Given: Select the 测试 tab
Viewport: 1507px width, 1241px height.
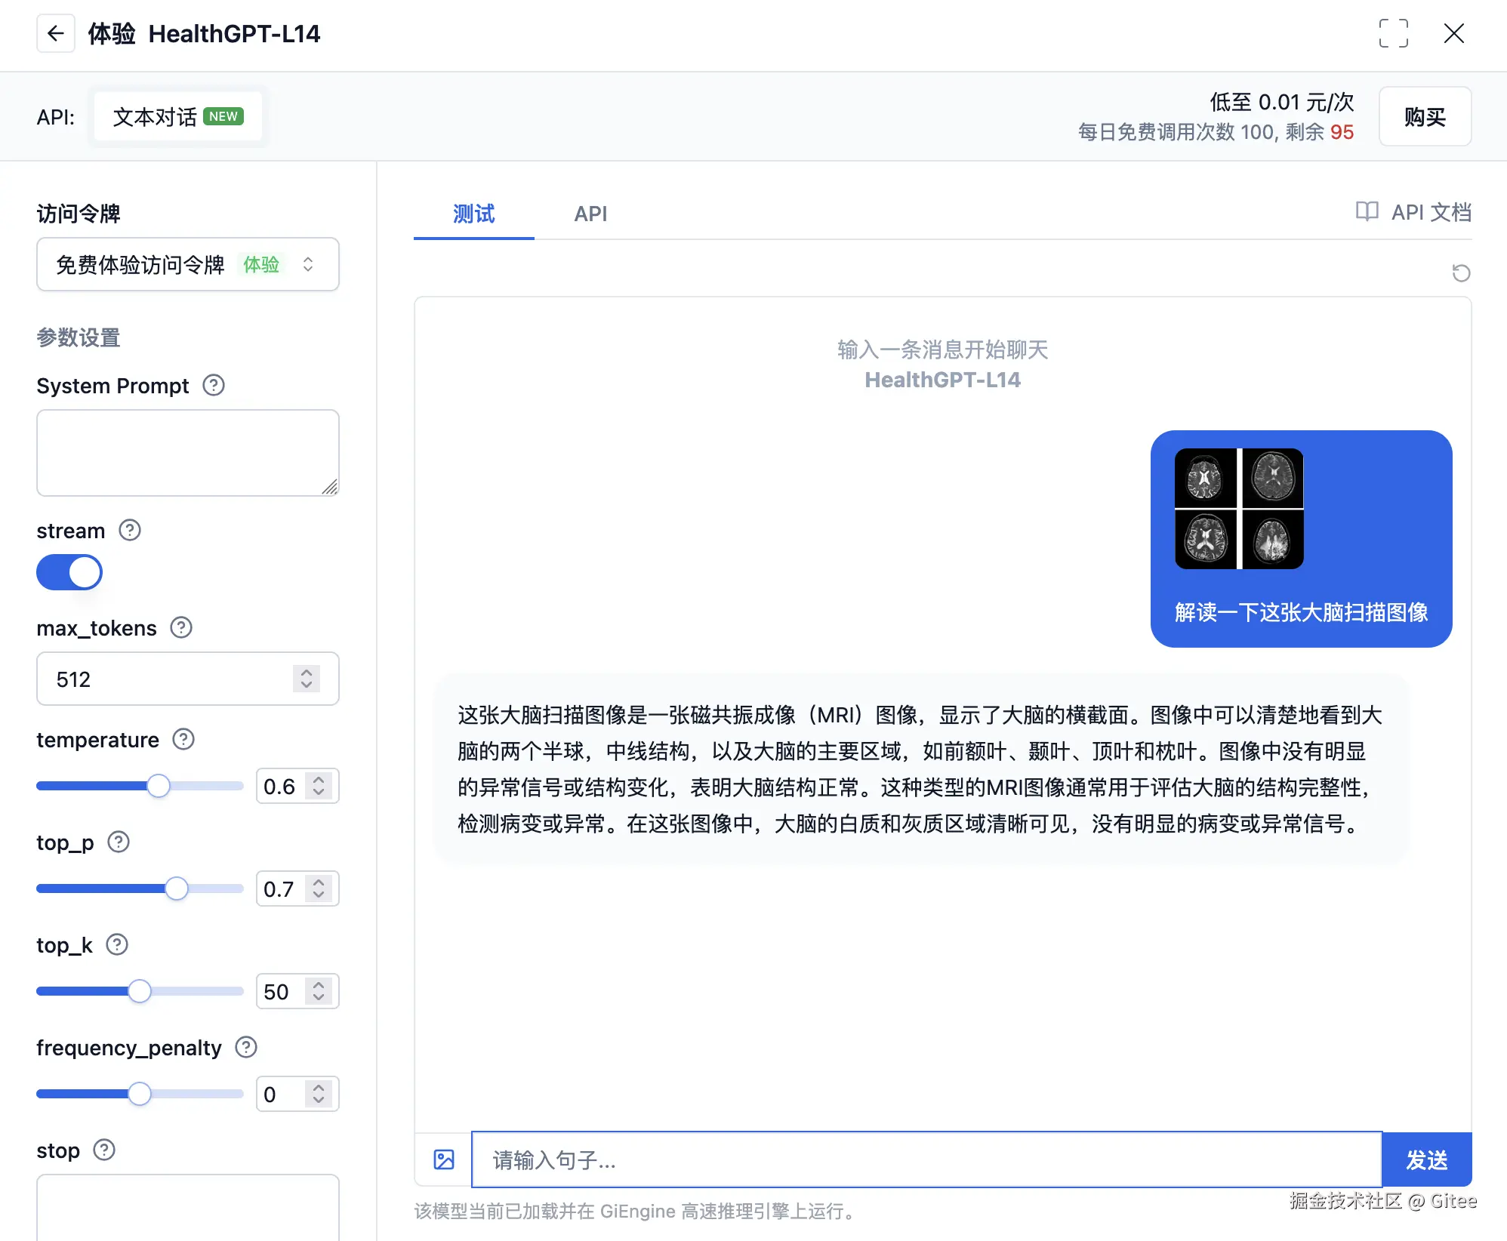Looking at the screenshot, I should pos(473,214).
